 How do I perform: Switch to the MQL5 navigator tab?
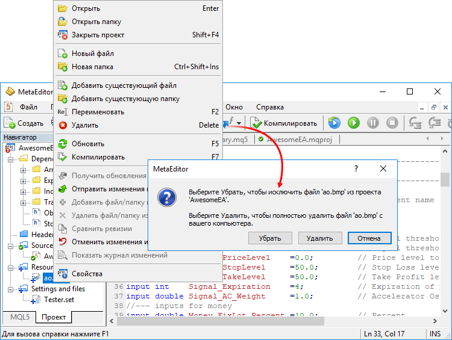coord(20,317)
